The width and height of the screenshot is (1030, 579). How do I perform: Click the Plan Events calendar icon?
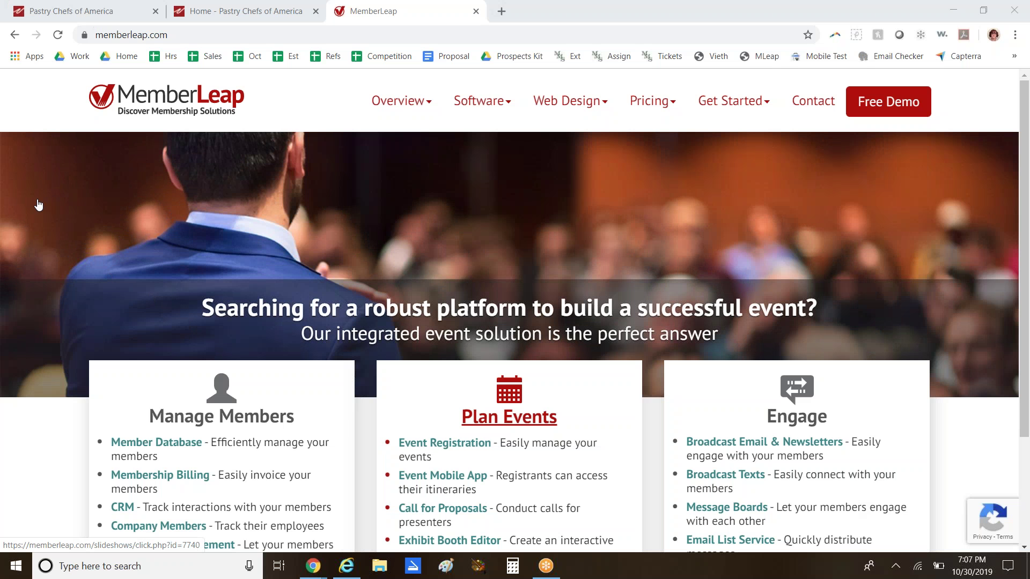[x=509, y=389]
